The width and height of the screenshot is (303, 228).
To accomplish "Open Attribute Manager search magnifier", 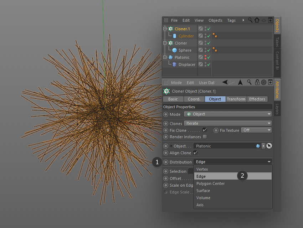I will 249,82.
